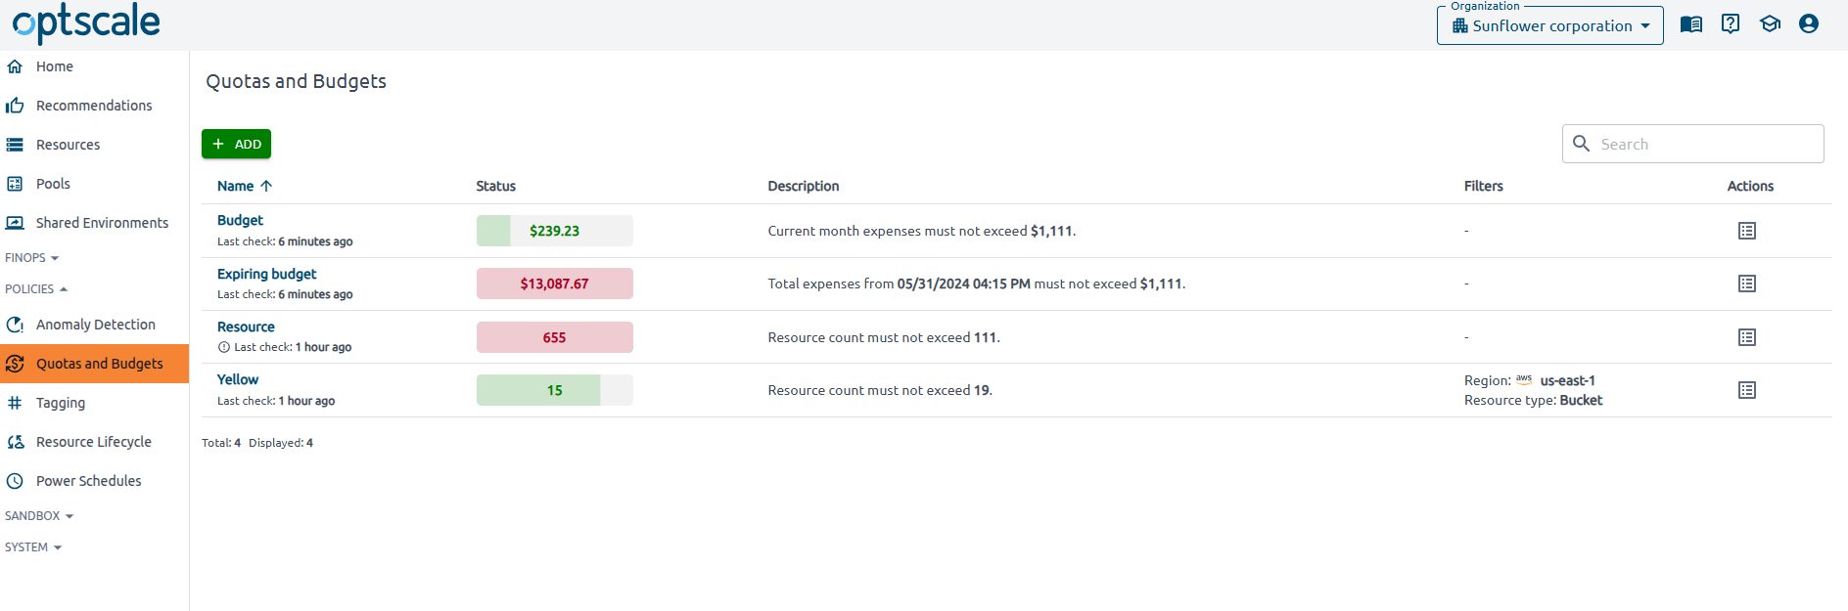This screenshot has width=1848, height=611.
Task: Collapse the POLICIES sidebar section
Action: click(36, 289)
